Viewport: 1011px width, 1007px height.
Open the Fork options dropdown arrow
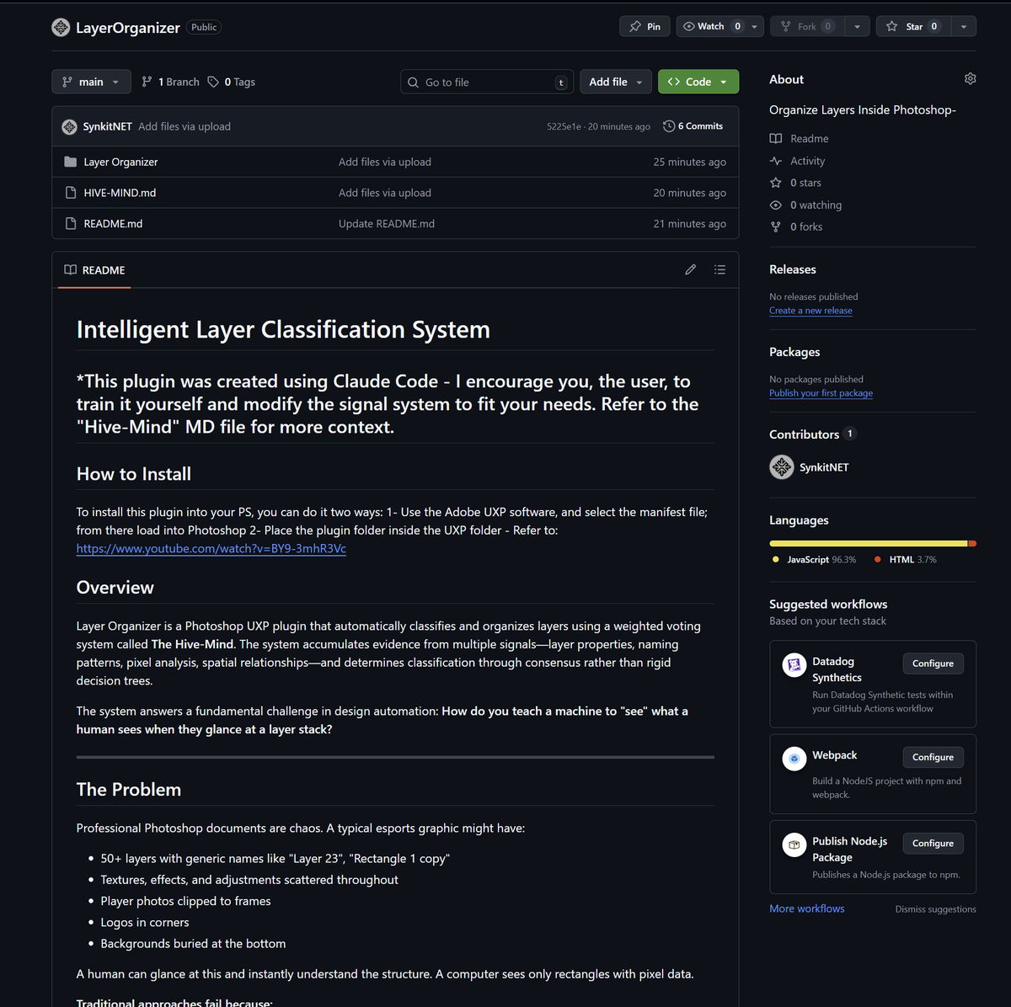click(x=857, y=26)
